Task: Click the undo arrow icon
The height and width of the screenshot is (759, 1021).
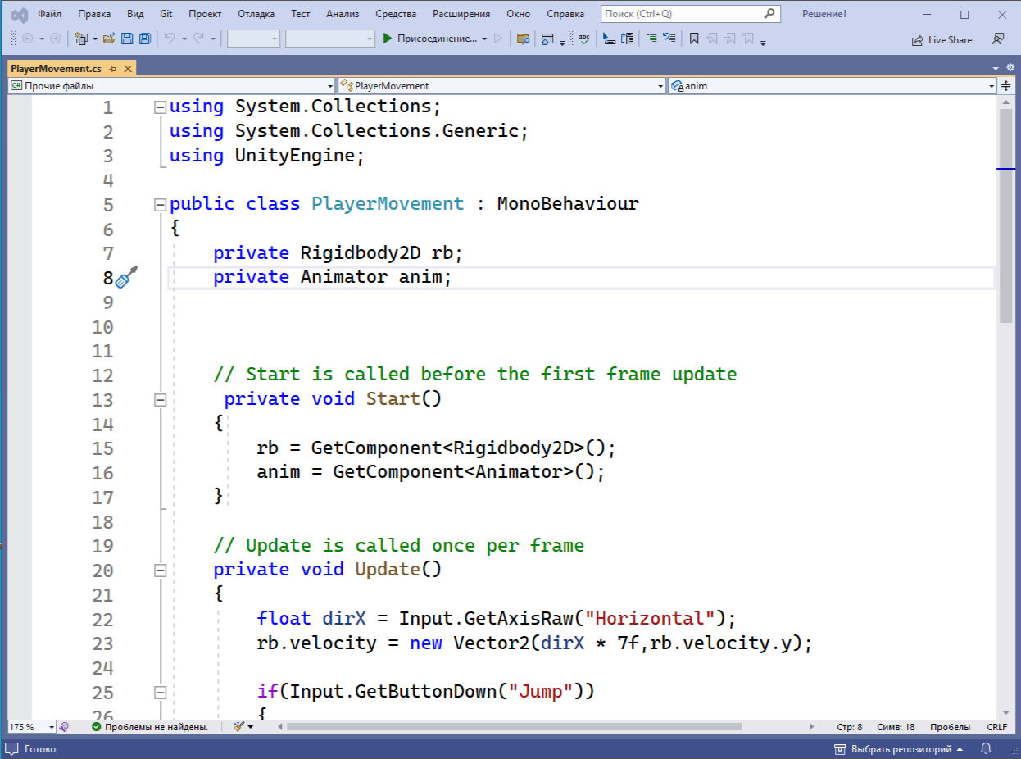Action: tap(170, 39)
